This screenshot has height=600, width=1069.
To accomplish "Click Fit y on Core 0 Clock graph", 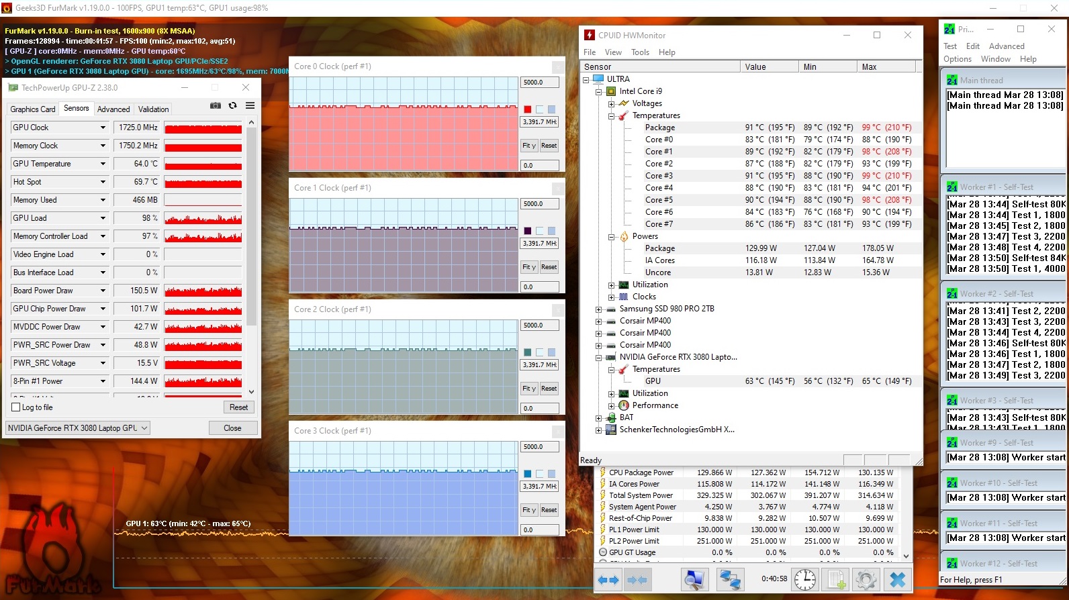I will coord(529,146).
